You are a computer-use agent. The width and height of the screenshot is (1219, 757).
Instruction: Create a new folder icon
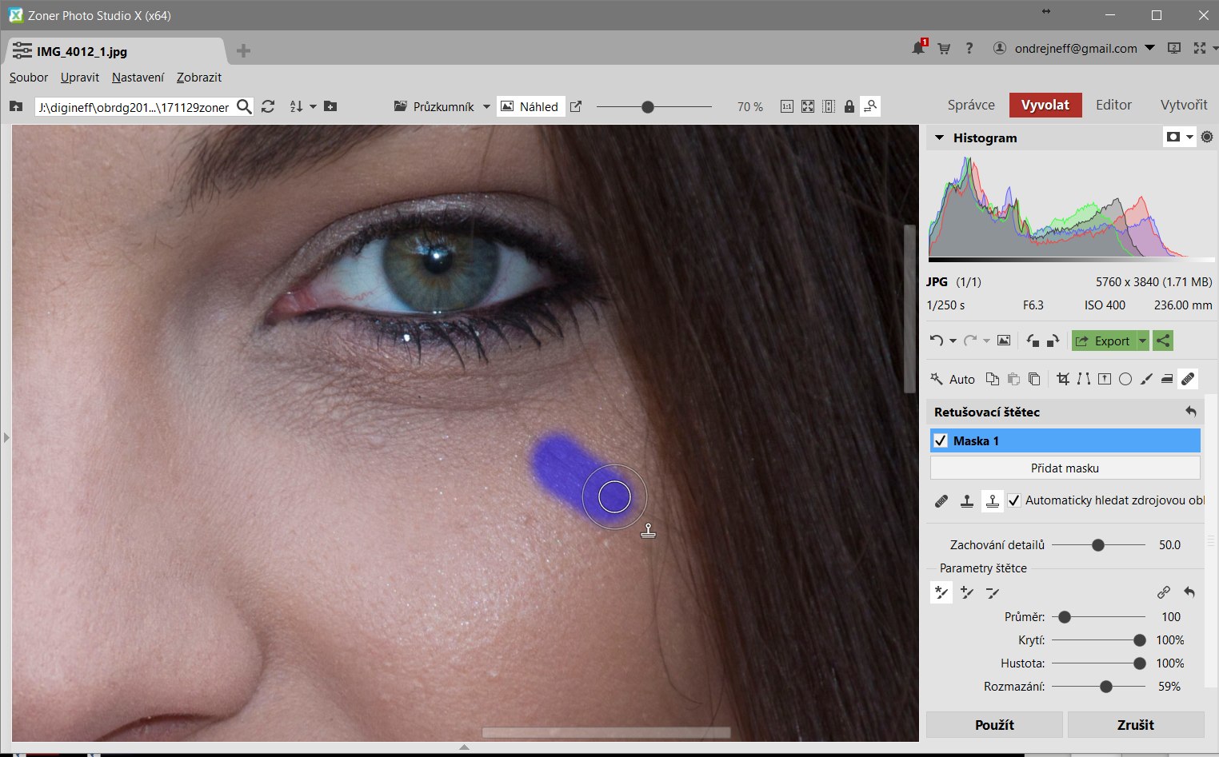pos(330,106)
